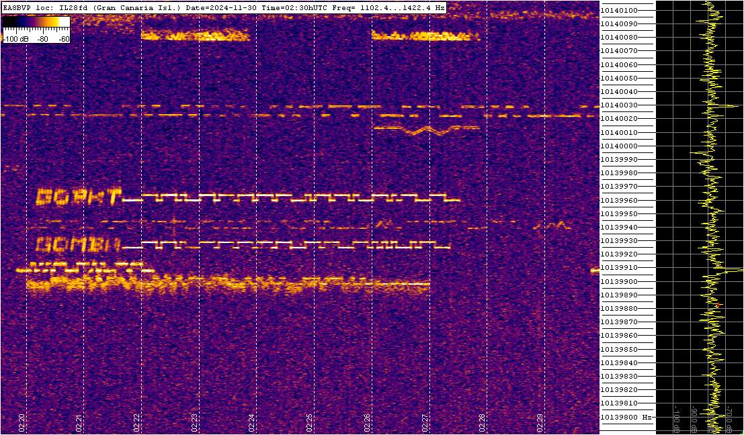Click the 10139940 frequency scale label

(x=619, y=227)
